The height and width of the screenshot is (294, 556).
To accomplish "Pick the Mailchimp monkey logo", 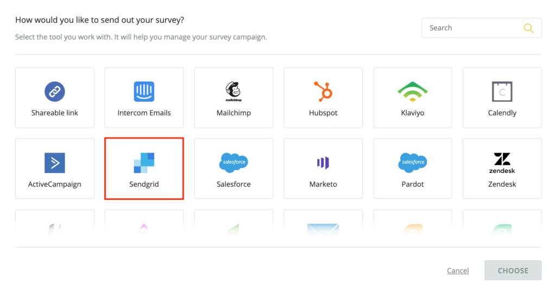I will (233, 92).
